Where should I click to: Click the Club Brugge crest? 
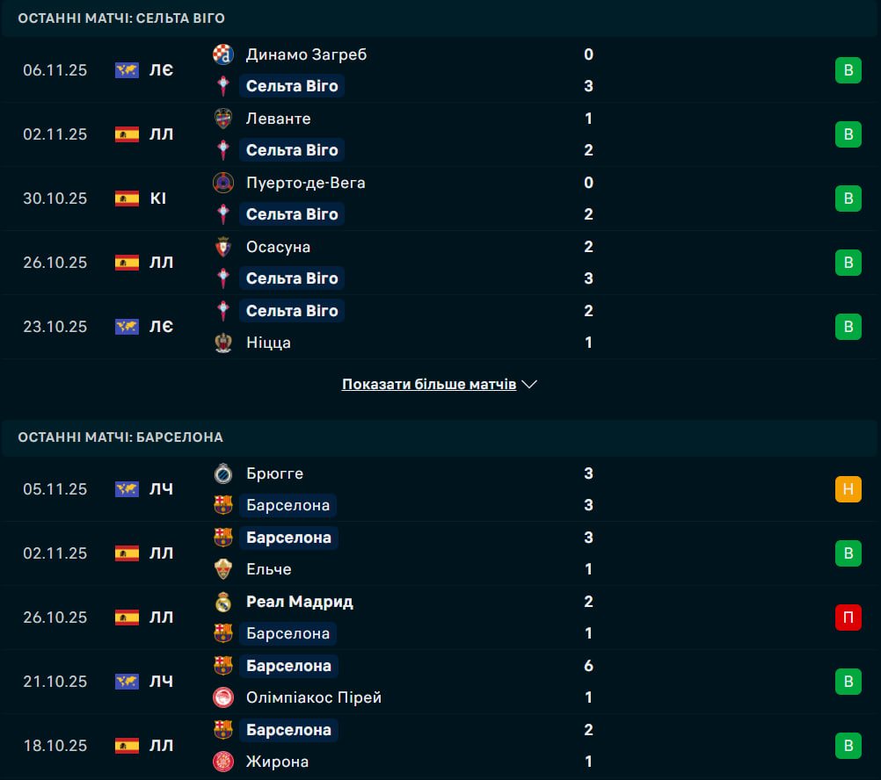click(223, 473)
